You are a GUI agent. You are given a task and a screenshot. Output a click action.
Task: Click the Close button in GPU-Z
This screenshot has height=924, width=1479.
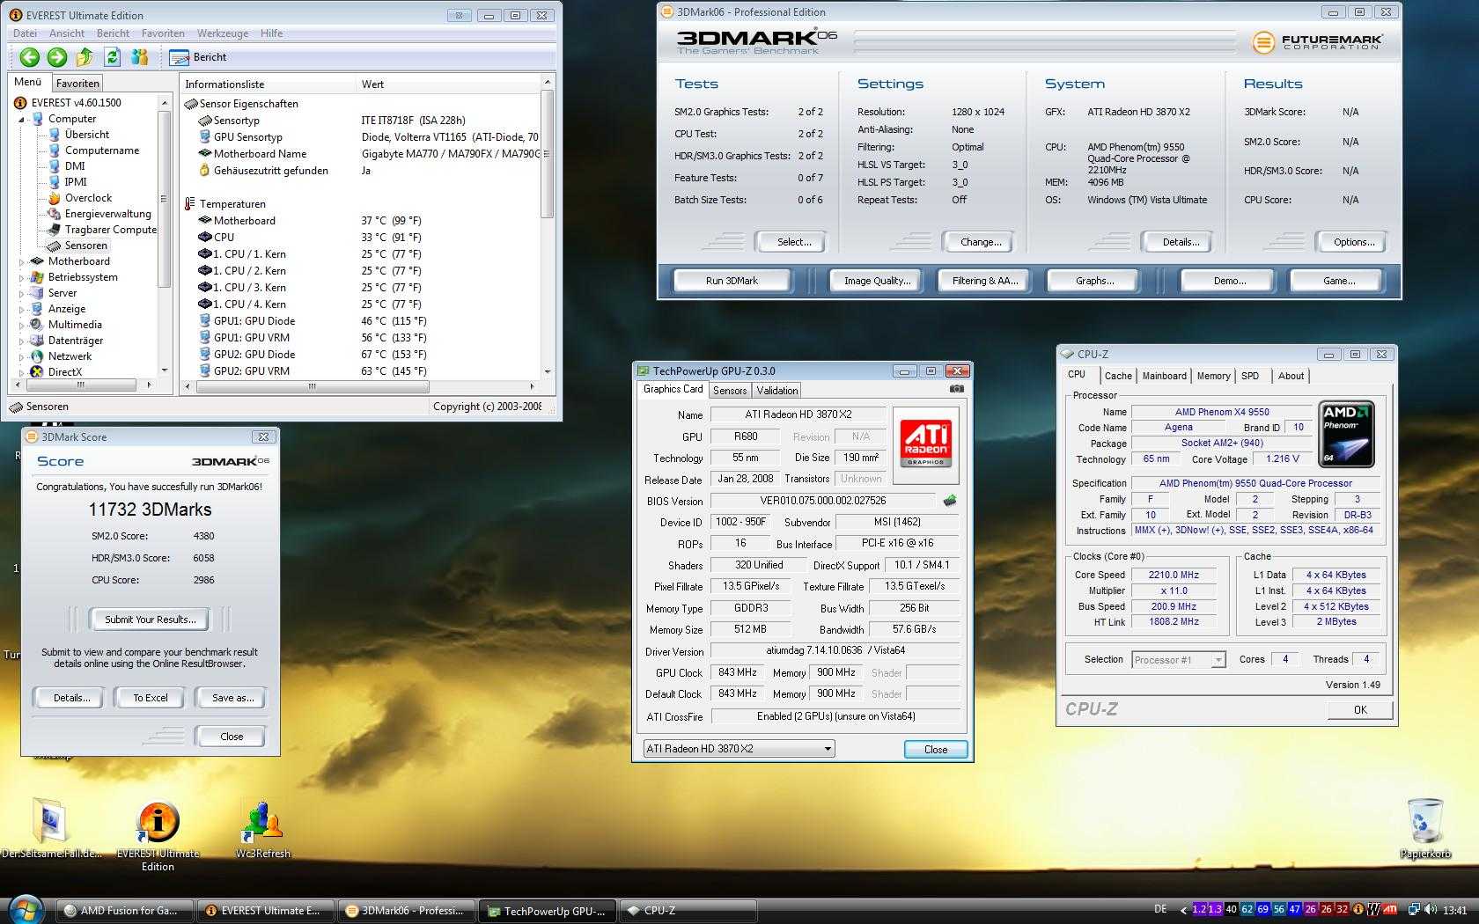[x=936, y=750]
